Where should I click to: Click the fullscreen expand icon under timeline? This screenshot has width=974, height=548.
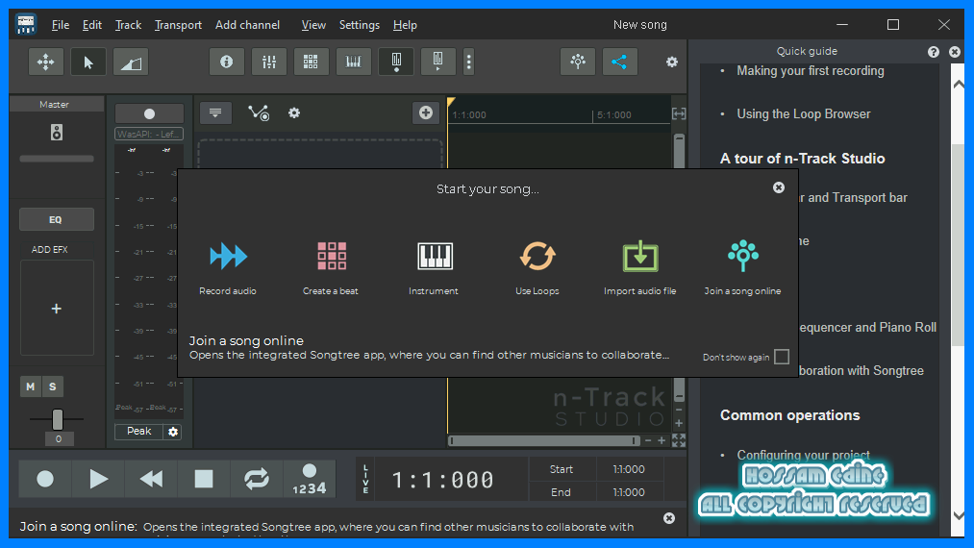click(679, 440)
